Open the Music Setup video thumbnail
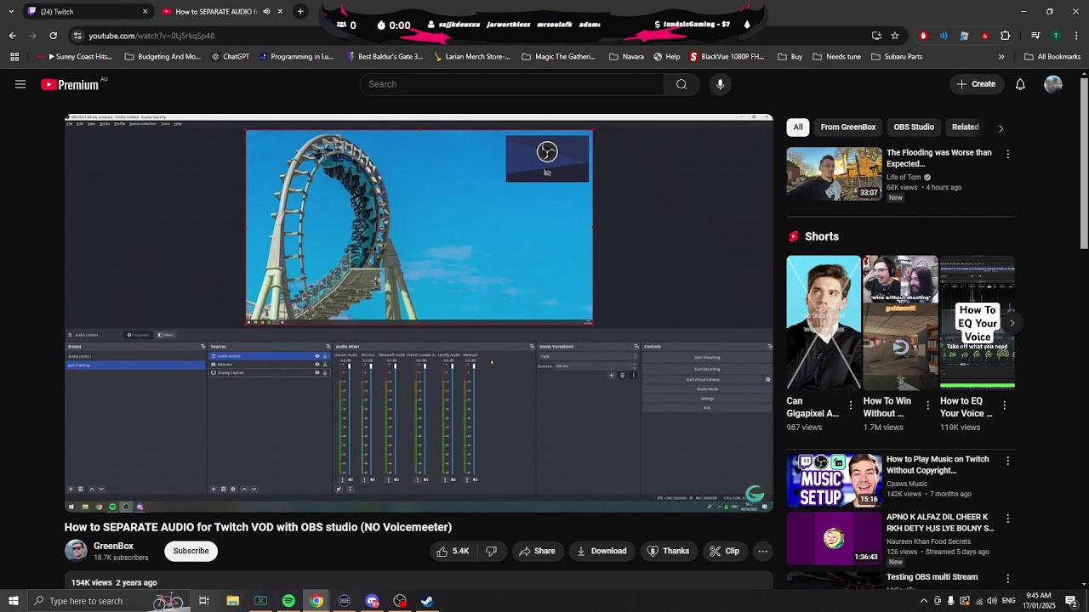 pos(834,480)
